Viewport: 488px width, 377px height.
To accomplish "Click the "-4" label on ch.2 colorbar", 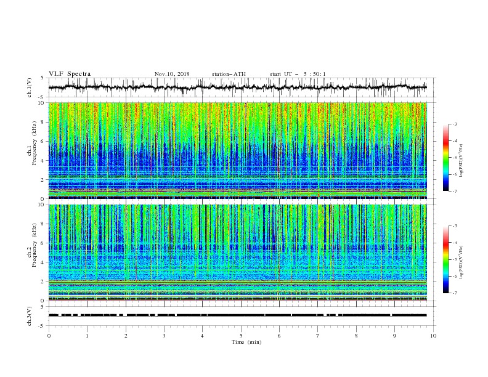I will coord(455,243).
